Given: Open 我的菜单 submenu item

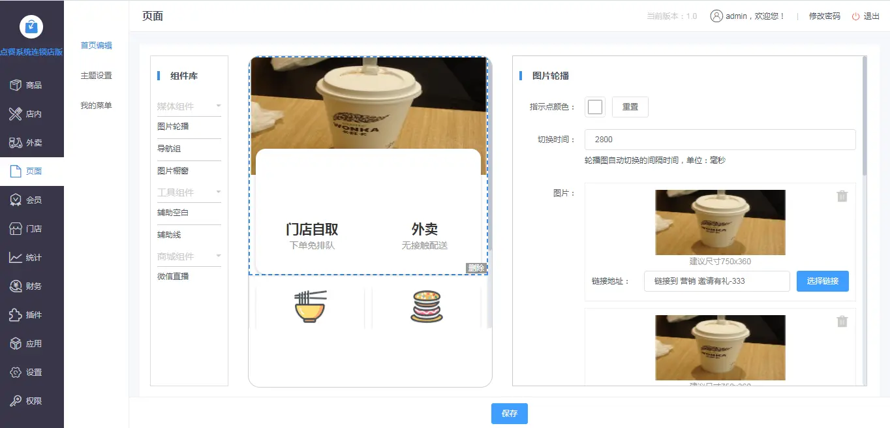Looking at the screenshot, I should pos(96,106).
